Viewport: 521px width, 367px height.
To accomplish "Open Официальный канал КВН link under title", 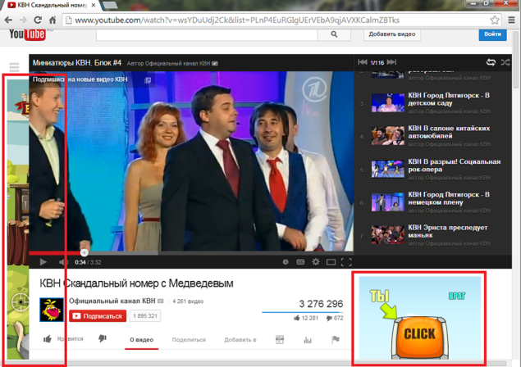I will [x=112, y=301].
